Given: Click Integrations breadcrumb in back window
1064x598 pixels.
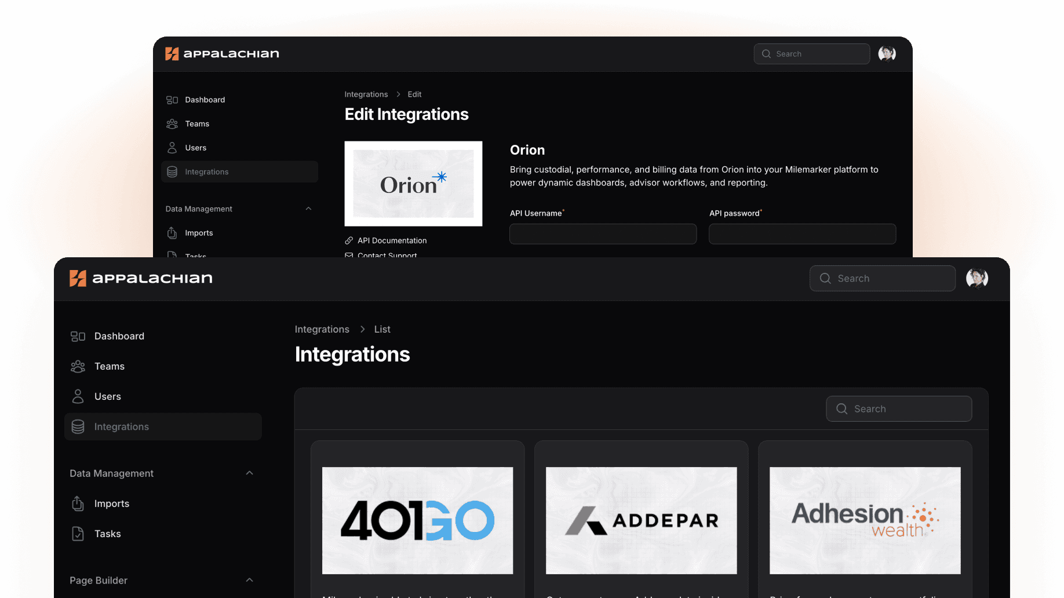Looking at the screenshot, I should coord(366,94).
